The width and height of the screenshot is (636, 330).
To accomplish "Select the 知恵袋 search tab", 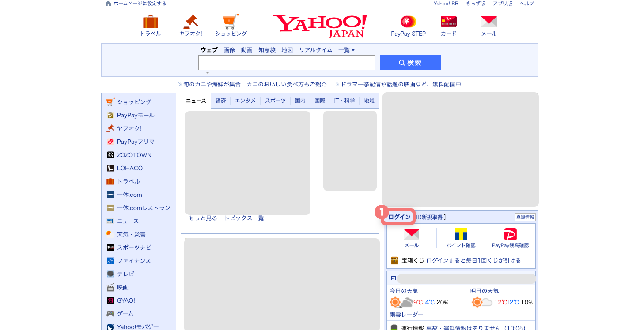I will pos(267,50).
